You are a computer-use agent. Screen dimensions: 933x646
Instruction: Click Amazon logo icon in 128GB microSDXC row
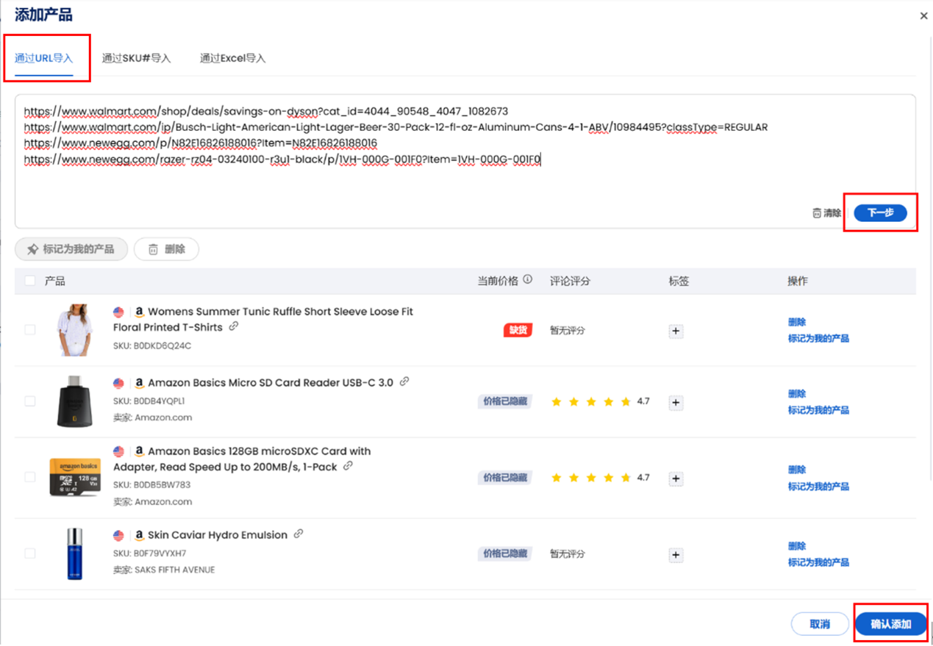click(139, 451)
